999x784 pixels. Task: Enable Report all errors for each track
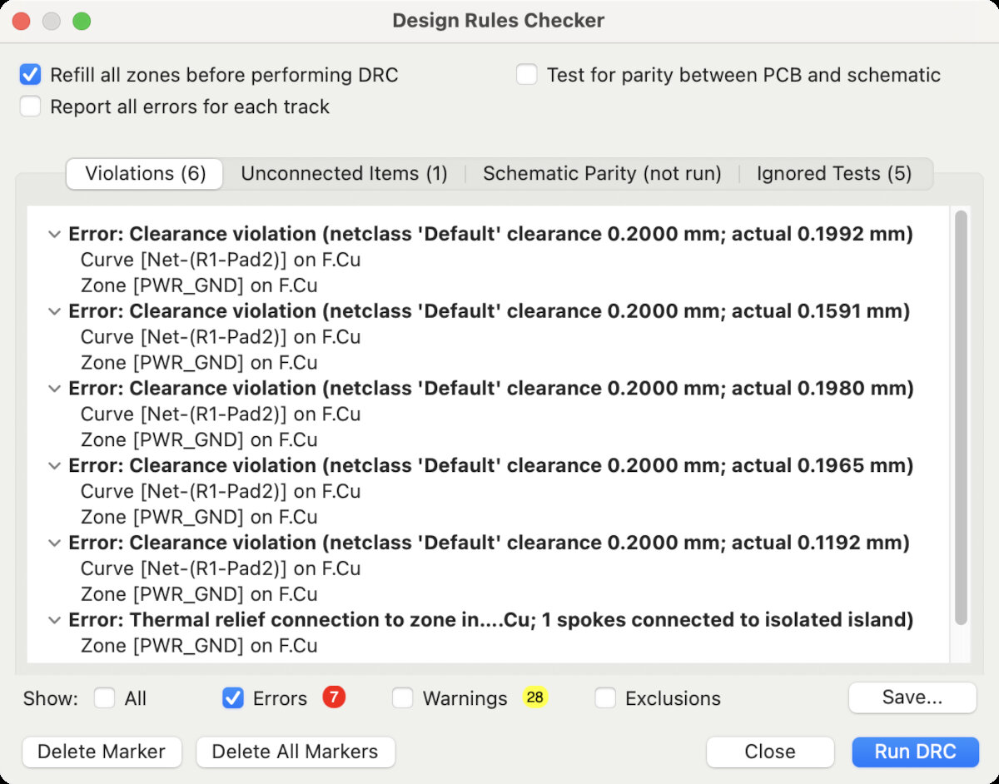pos(31,107)
